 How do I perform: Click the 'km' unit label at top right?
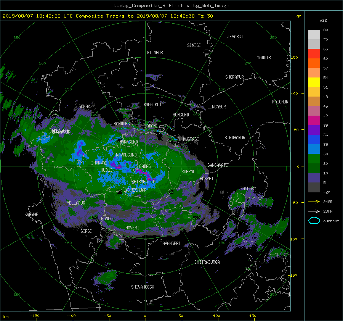[298, 16]
